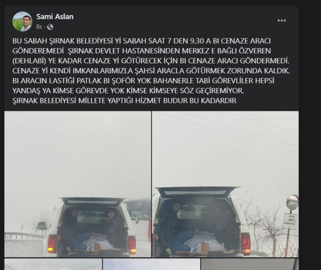Click the post text starting with BU SABAH
The image size is (321, 270).
(x=151, y=71)
